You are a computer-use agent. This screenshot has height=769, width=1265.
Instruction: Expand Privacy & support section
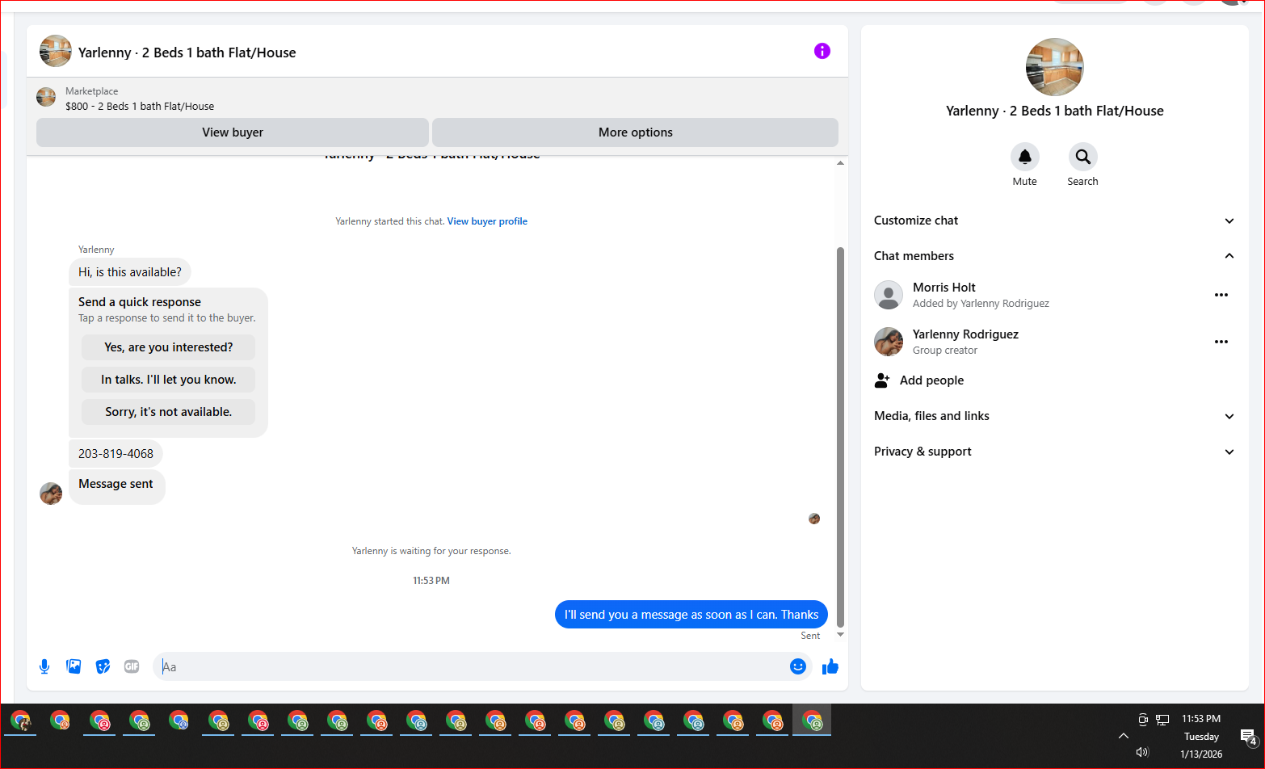1055,452
